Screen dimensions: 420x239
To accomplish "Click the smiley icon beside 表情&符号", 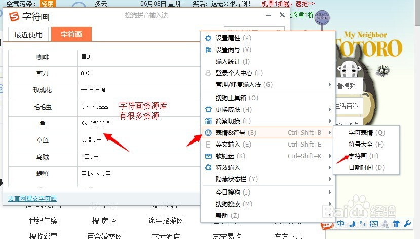I will (208, 133).
